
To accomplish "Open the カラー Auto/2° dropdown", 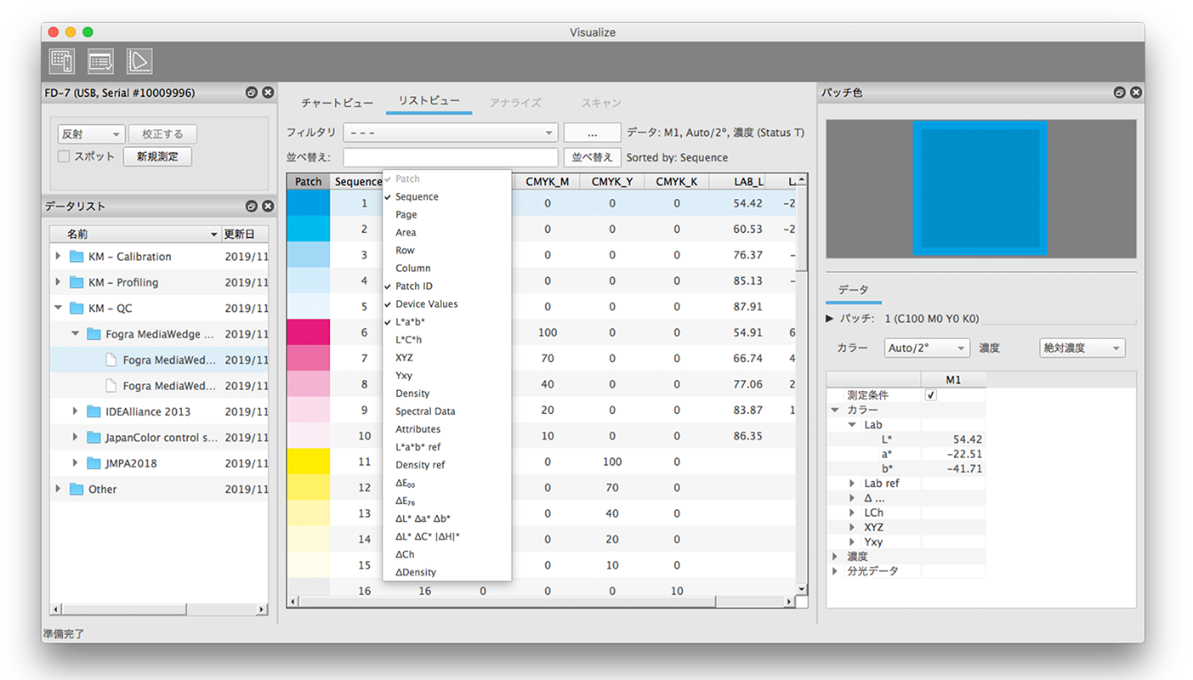I will point(927,348).
